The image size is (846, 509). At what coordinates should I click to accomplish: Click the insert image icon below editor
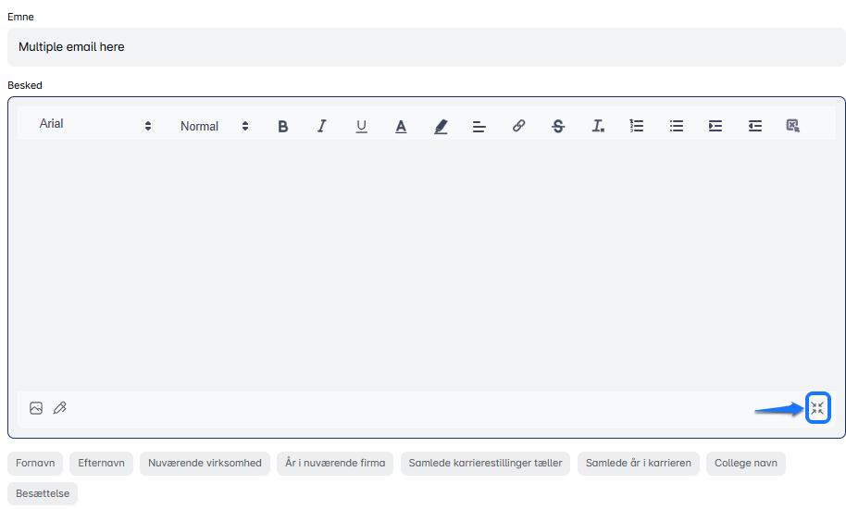coord(36,408)
